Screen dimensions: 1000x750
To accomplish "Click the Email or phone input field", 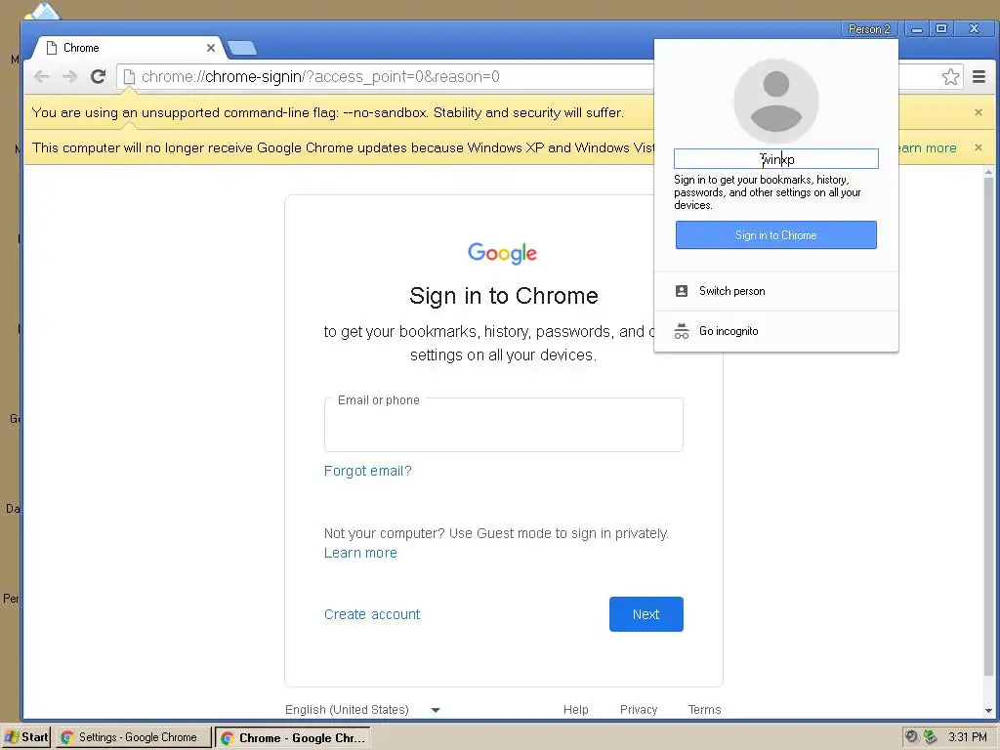I will point(503,425).
